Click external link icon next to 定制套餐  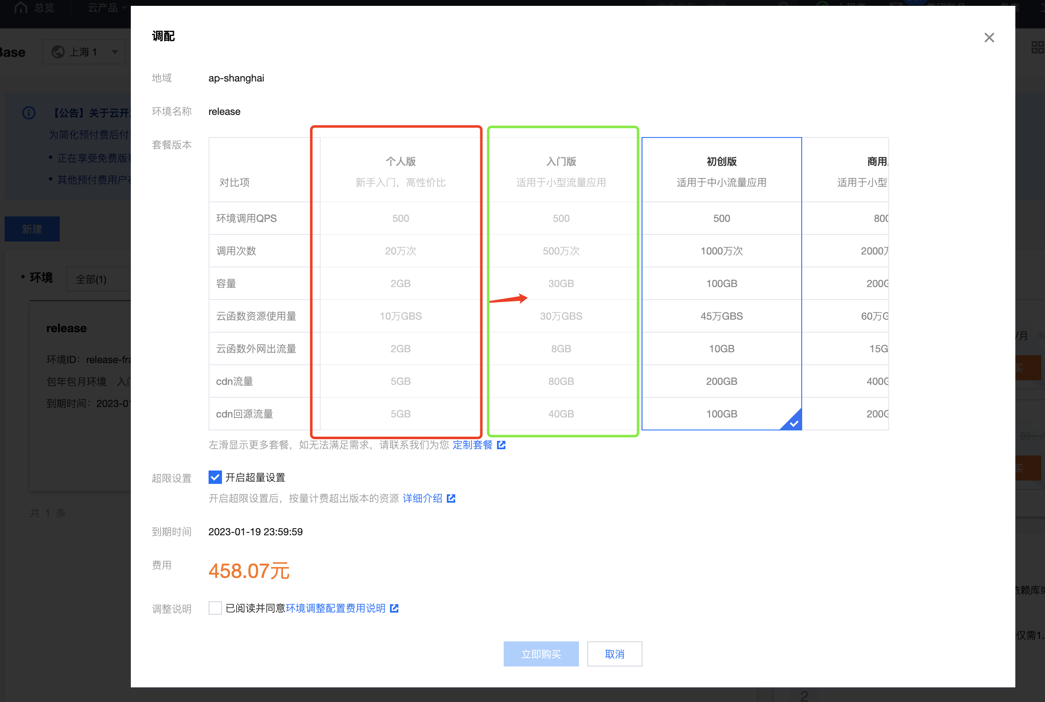pos(501,445)
